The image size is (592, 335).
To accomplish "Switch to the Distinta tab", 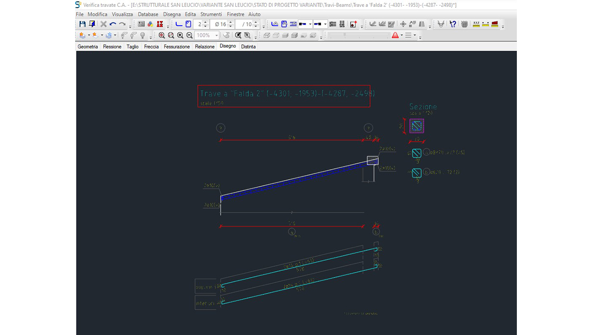I will 248,46.
